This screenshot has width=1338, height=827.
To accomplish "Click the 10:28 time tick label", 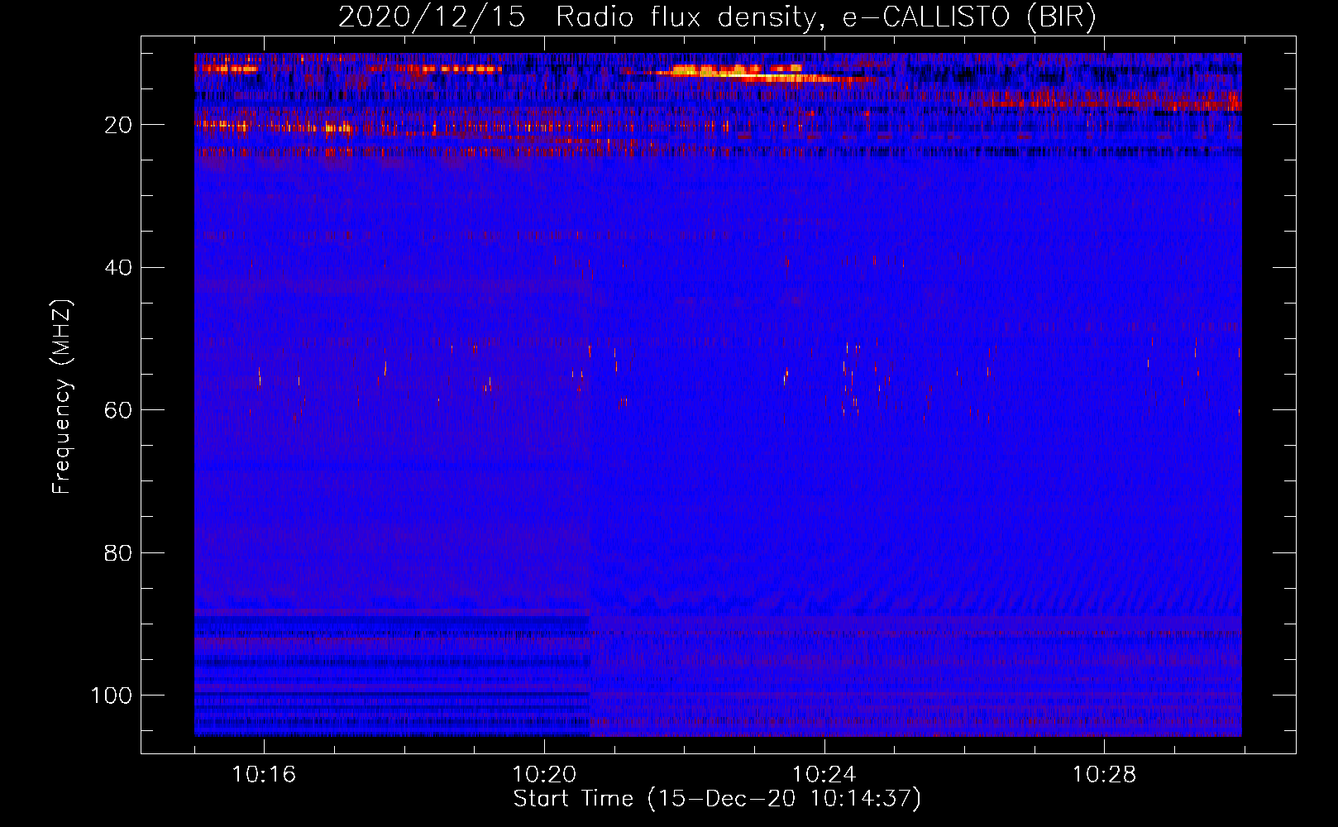I will click(1105, 775).
